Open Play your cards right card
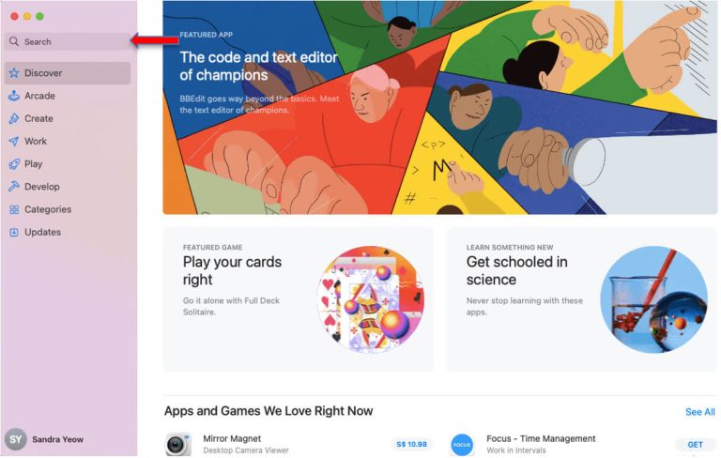Image resolution: width=721 pixels, height=458 pixels. tap(298, 299)
